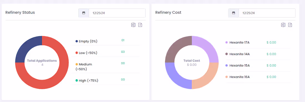Click the Refinery Cost calendar icon
Viewport: 305px width, 102px height.
click(233, 13)
